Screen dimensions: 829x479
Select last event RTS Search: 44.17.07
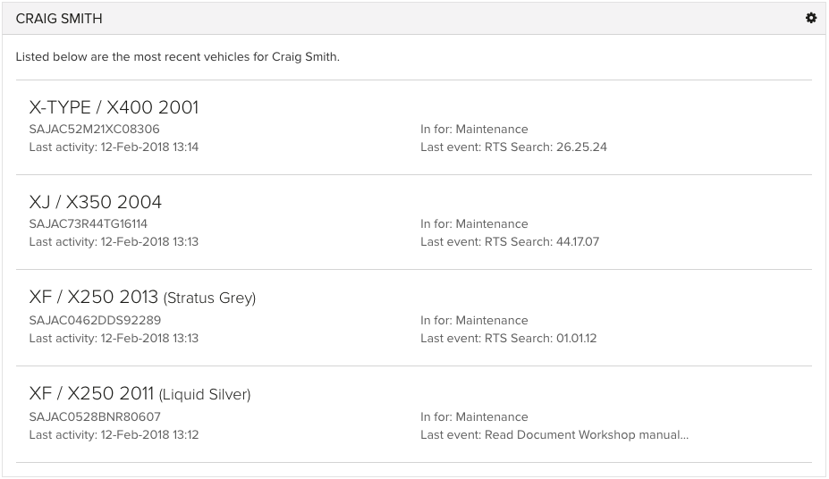click(510, 241)
